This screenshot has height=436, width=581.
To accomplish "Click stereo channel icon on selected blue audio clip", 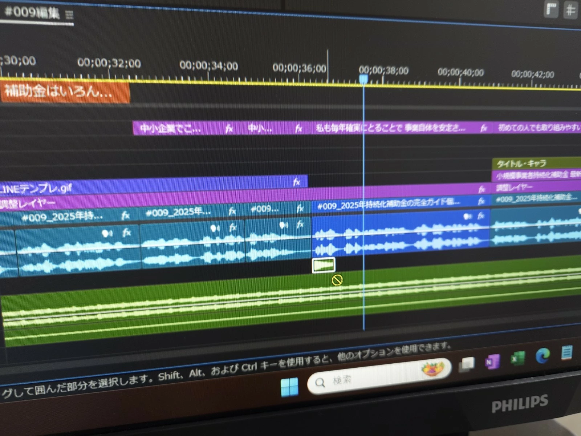I will tap(468, 217).
